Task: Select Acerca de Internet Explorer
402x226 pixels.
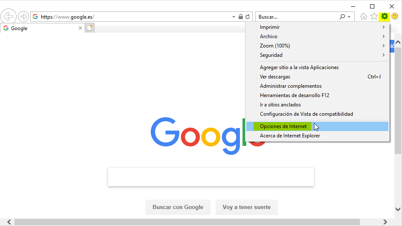Action: [x=317, y=136]
